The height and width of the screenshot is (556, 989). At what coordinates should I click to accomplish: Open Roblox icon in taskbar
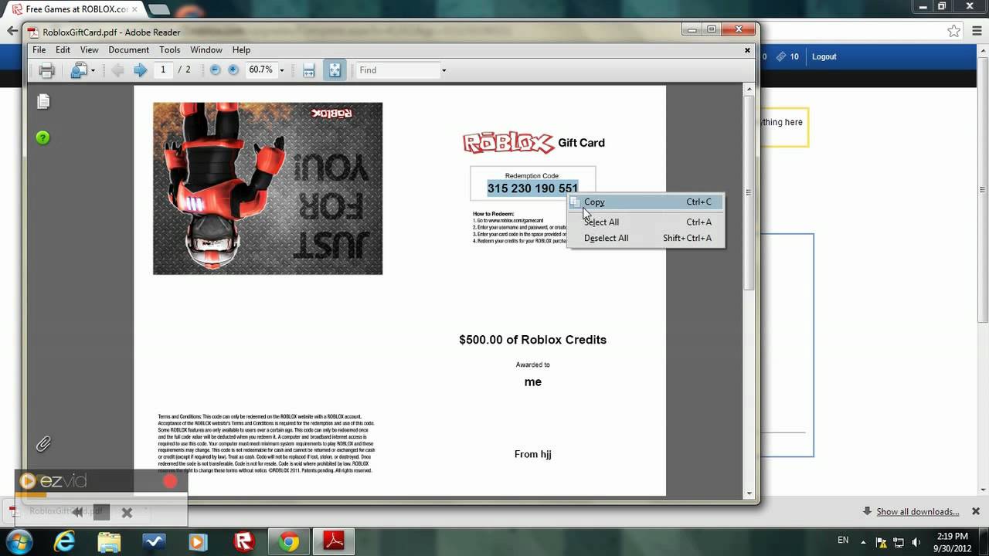(x=244, y=541)
